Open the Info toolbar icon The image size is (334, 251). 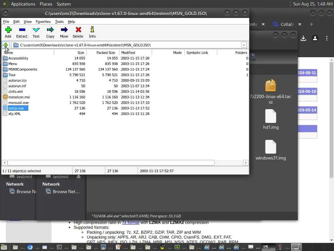(92, 29)
